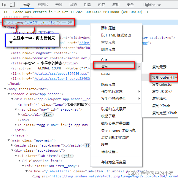Open /static/css/app.c824980.css link

pyautogui.click(x=61, y=74)
